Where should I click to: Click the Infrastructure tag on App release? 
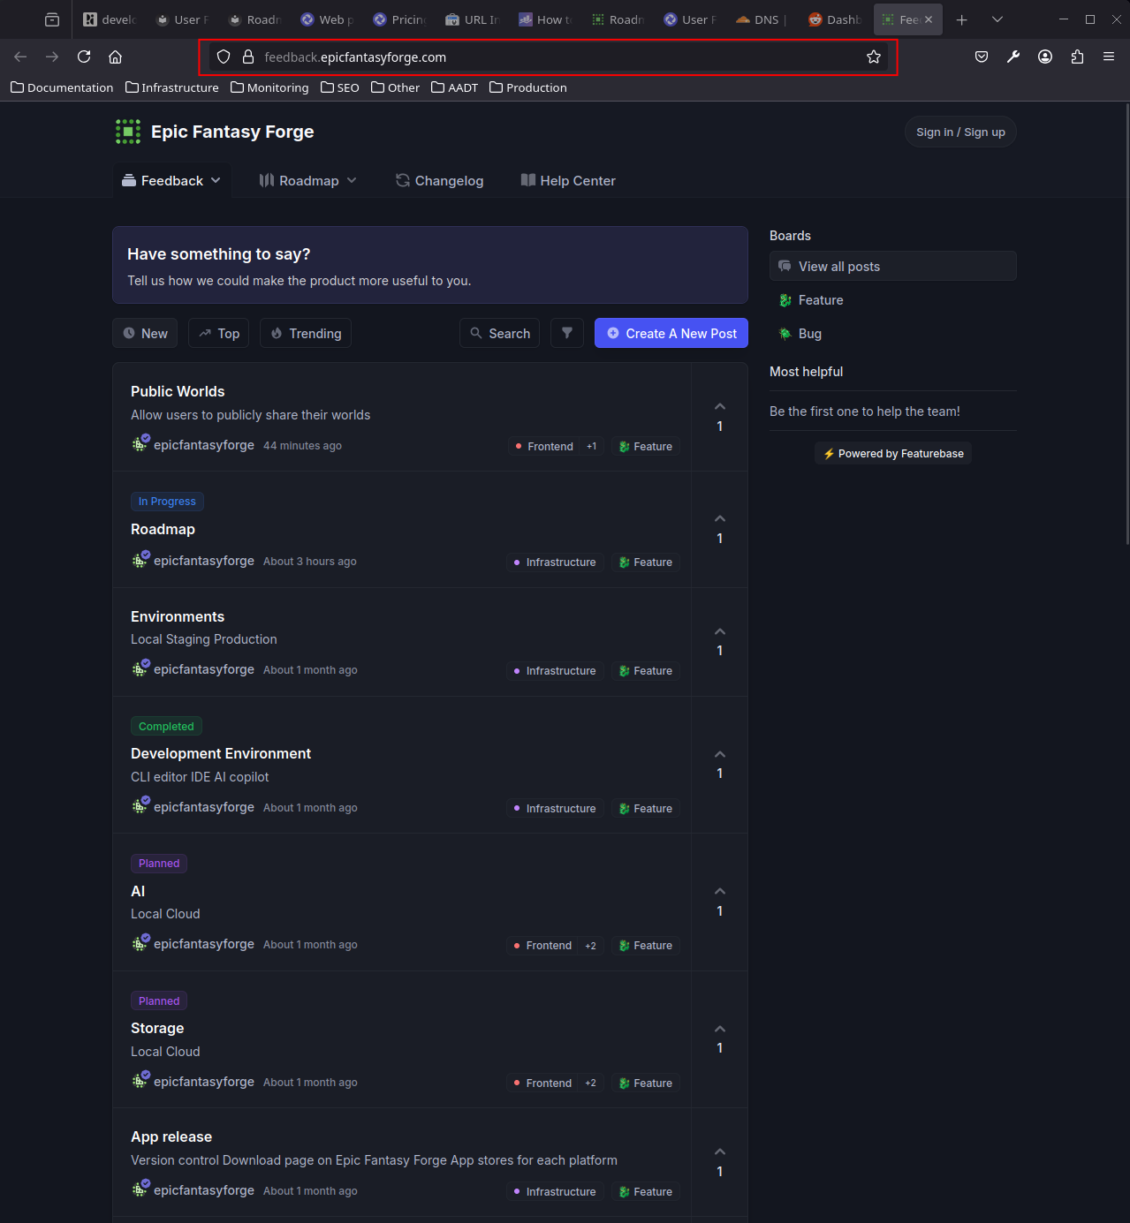click(x=555, y=1192)
